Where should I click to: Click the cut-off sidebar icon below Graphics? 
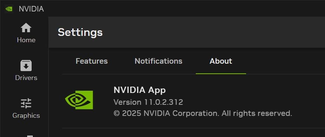tap(26, 136)
